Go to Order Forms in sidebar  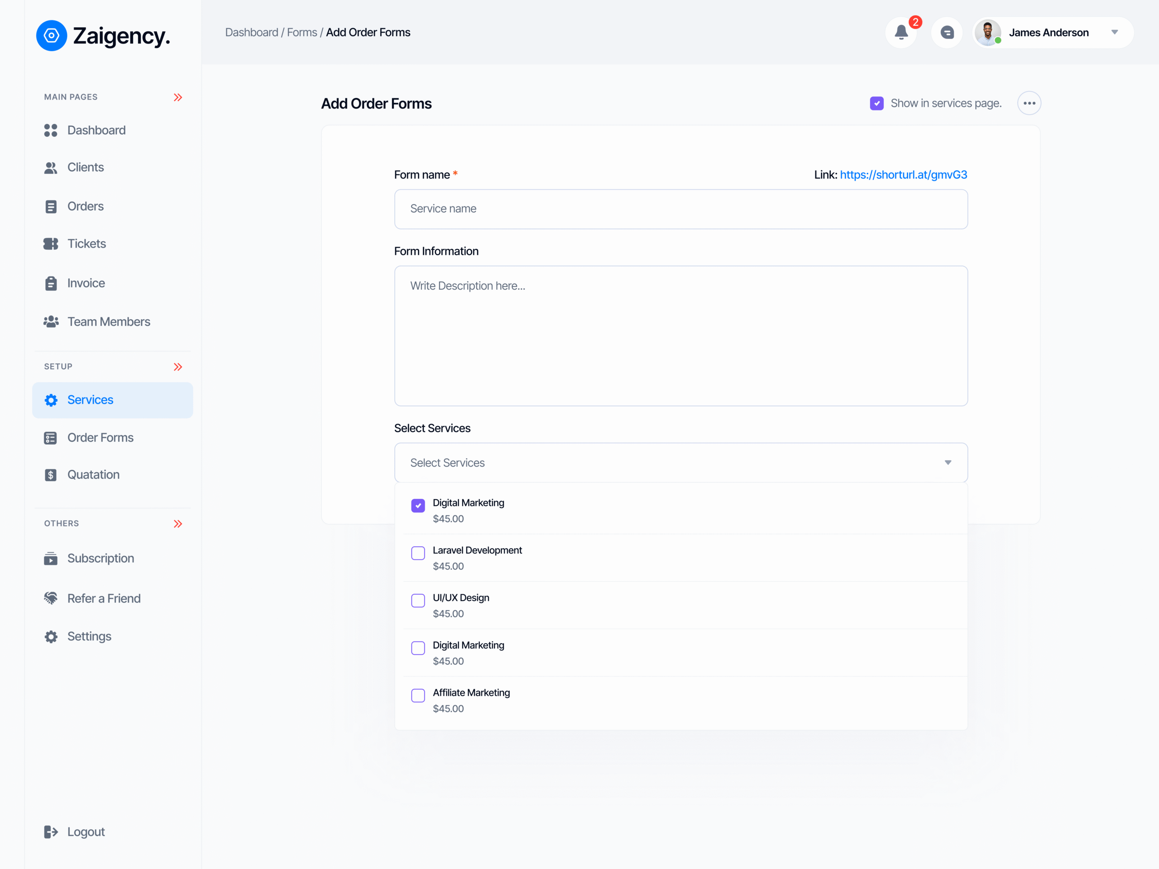100,437
